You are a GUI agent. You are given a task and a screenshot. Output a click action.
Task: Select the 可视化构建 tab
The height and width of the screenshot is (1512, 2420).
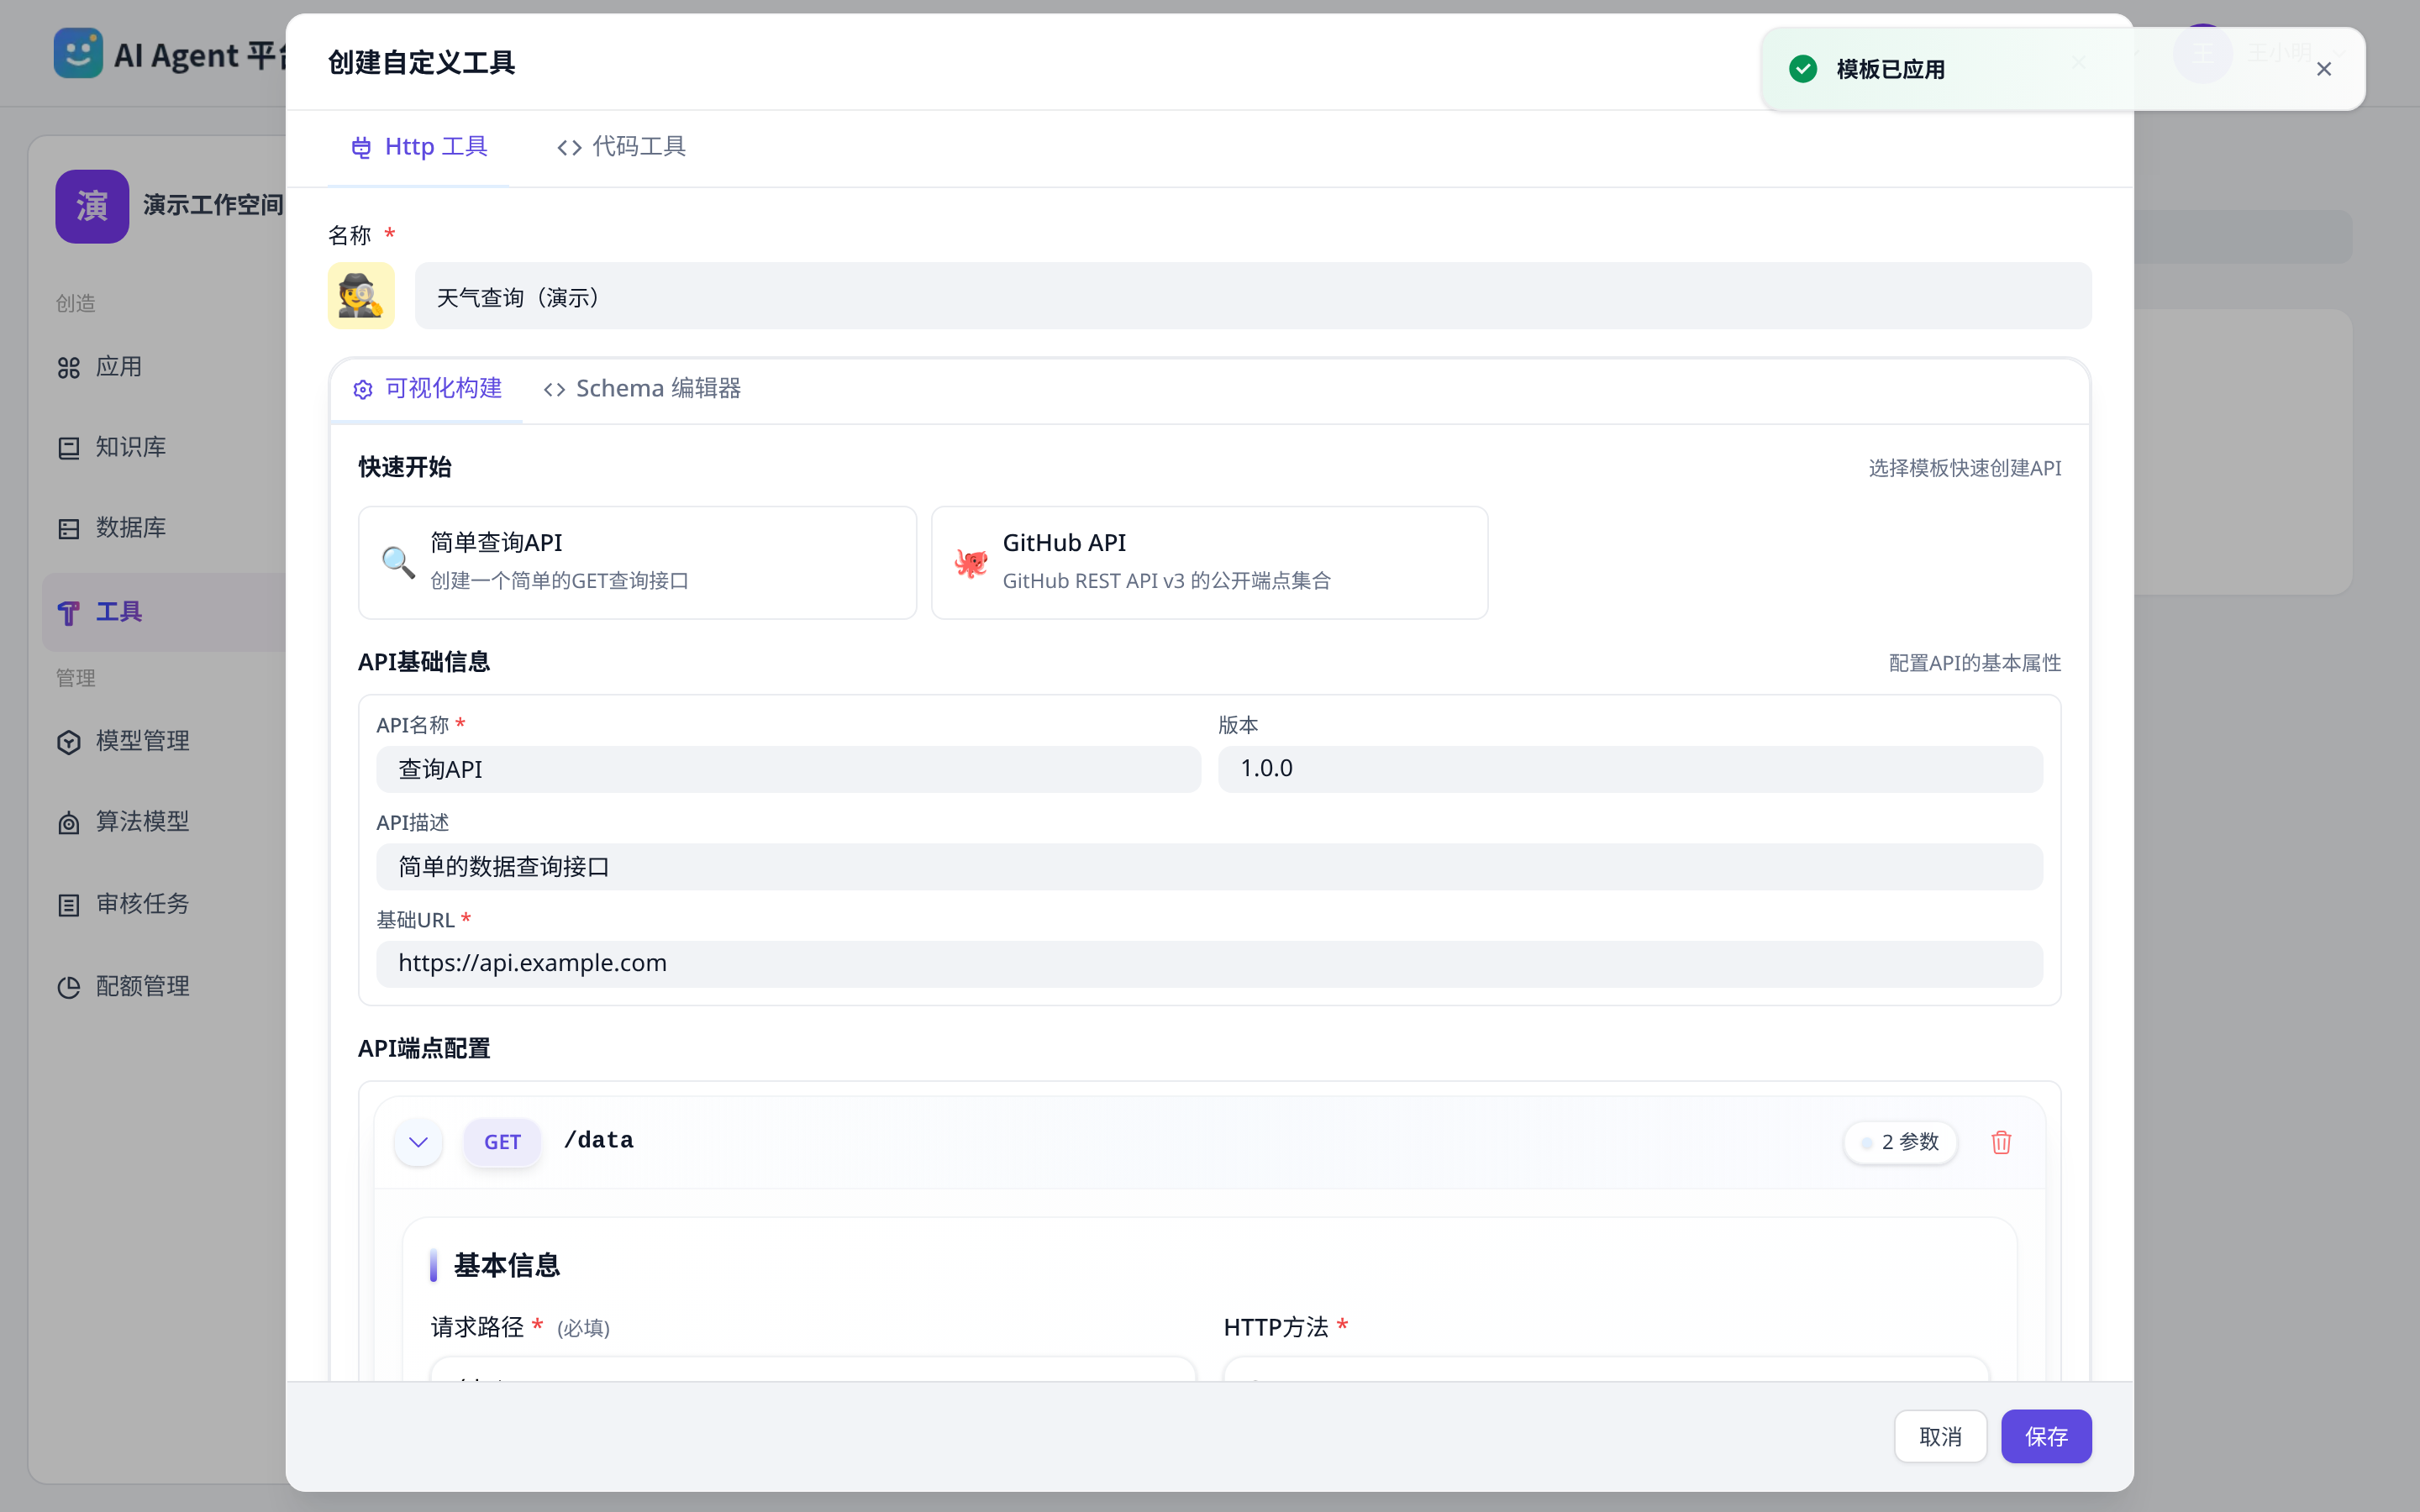point(427,389)
